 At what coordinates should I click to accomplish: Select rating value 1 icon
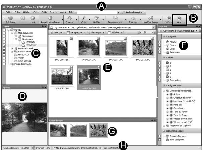click(x=167, y=63)
